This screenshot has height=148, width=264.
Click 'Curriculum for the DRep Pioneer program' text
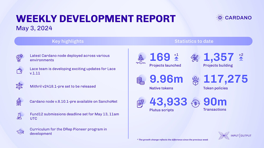coord(68,131)
